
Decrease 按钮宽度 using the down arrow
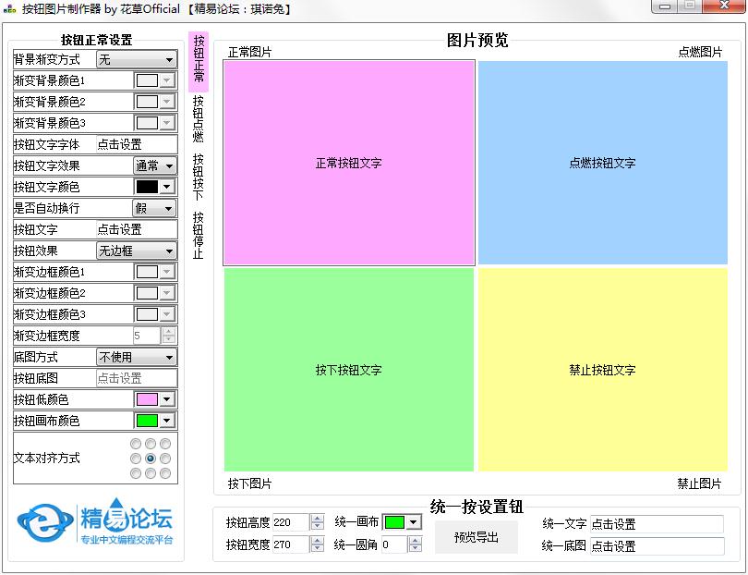318,549
